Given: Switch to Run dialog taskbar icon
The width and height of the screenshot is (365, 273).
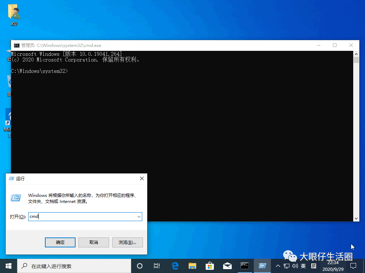Looking at the screenshot, I should point(262,266).
